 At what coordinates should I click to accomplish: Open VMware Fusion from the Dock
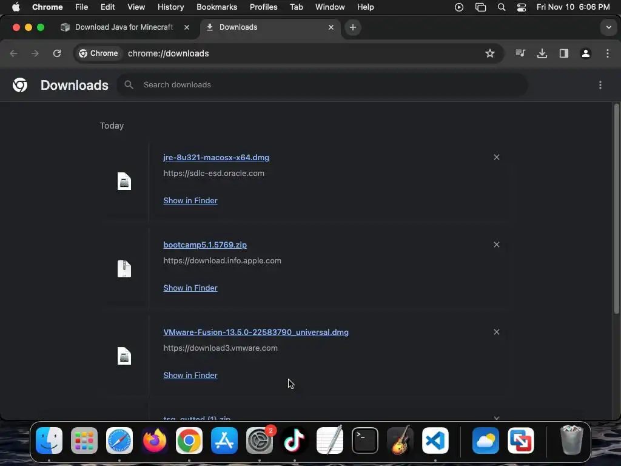point(521,441)
